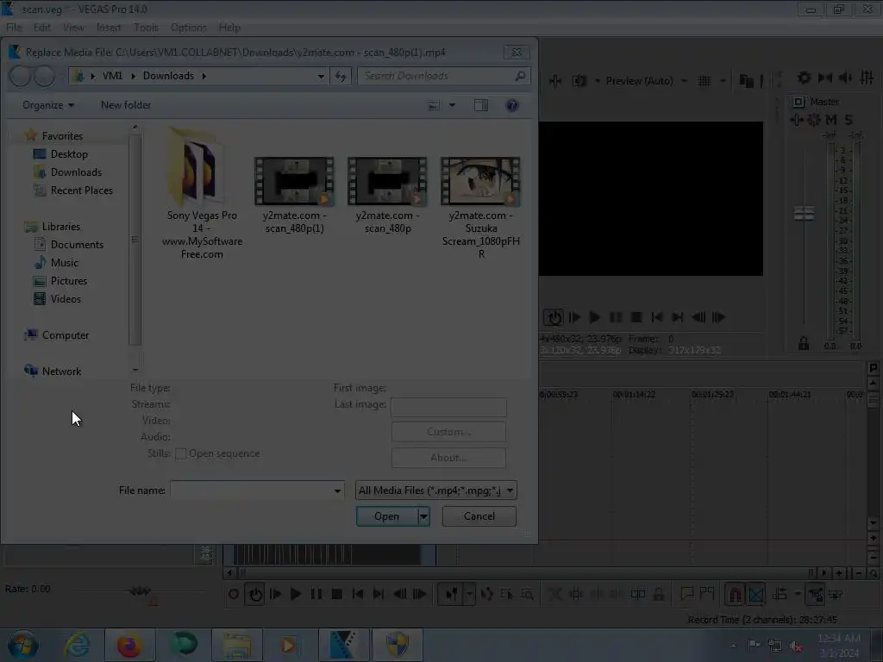
Task: Click the copy snapshot to clipboard icon
Action: pyautogui.click(x=746, y=81)
